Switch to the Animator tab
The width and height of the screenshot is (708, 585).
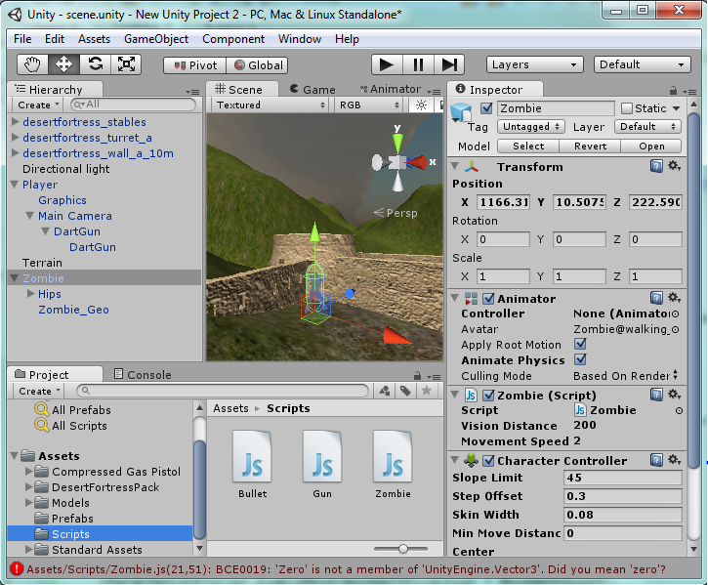391,89
